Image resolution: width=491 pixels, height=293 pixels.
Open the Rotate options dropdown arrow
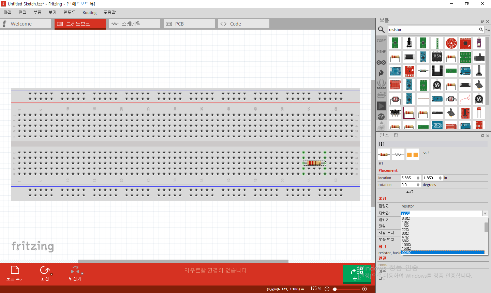tap(52, 274)
